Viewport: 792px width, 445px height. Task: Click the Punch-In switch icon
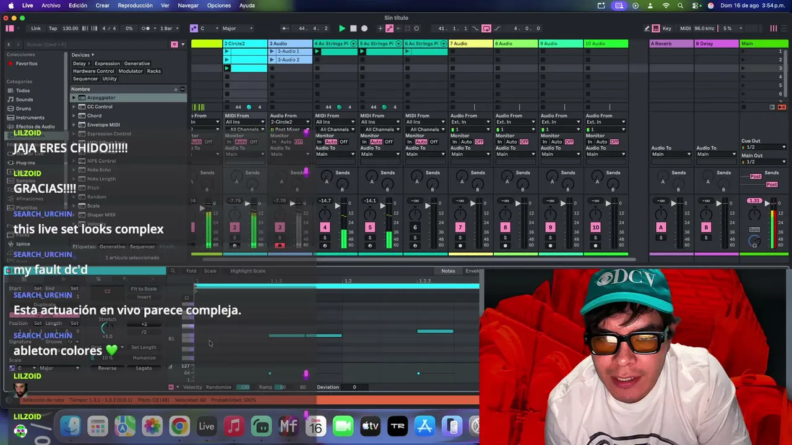(x=475, y=28)
